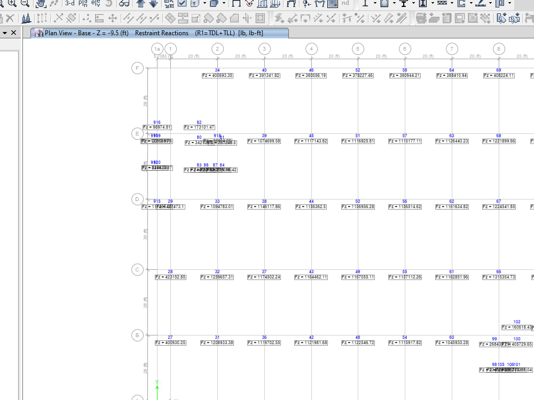This screenshot has height=400, width=534.
Task: Click grid bubble 4 at the top
Action: (311, 49)
